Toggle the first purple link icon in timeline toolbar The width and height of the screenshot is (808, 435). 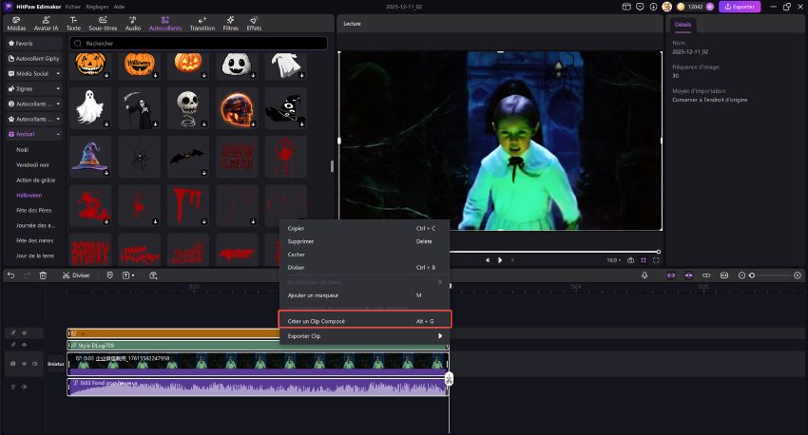tap(671, 275)
